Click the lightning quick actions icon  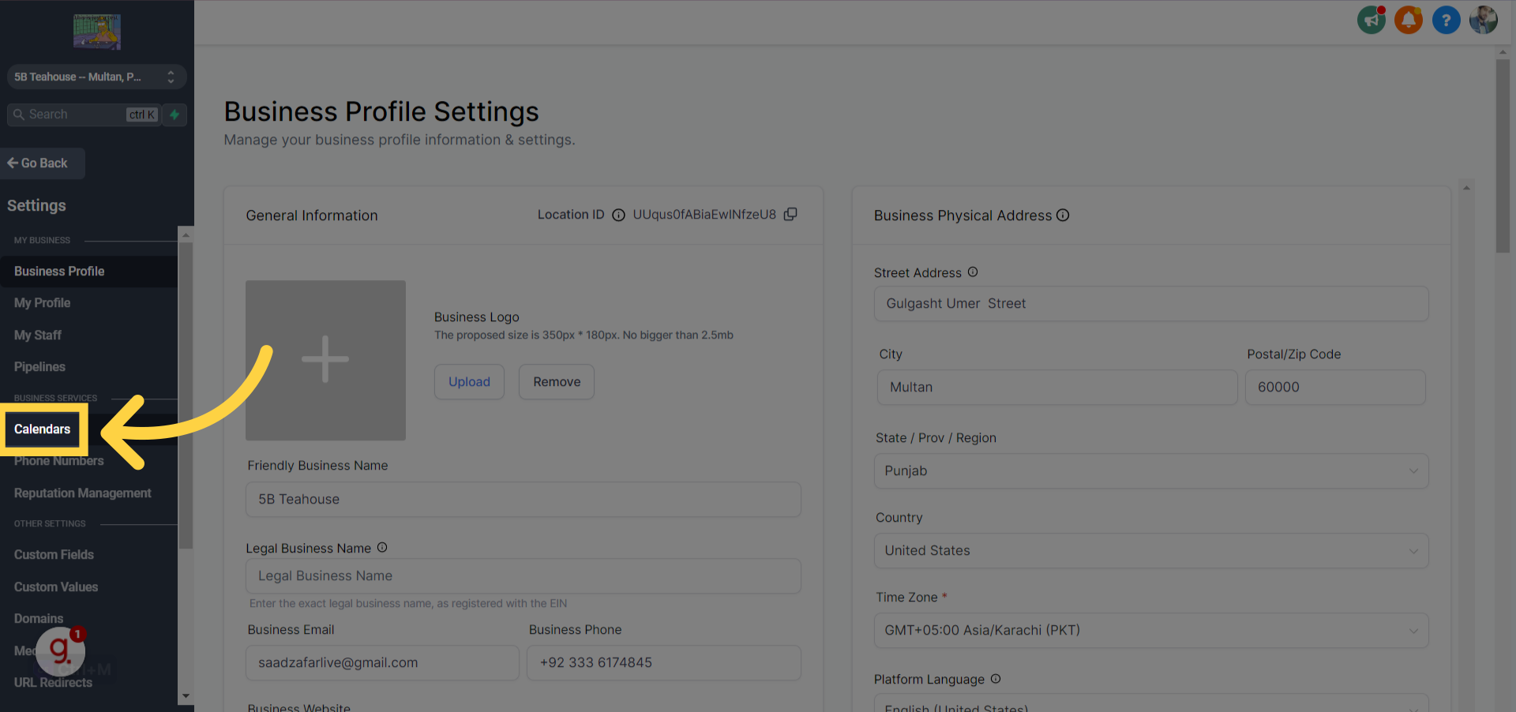pos(174,114)
